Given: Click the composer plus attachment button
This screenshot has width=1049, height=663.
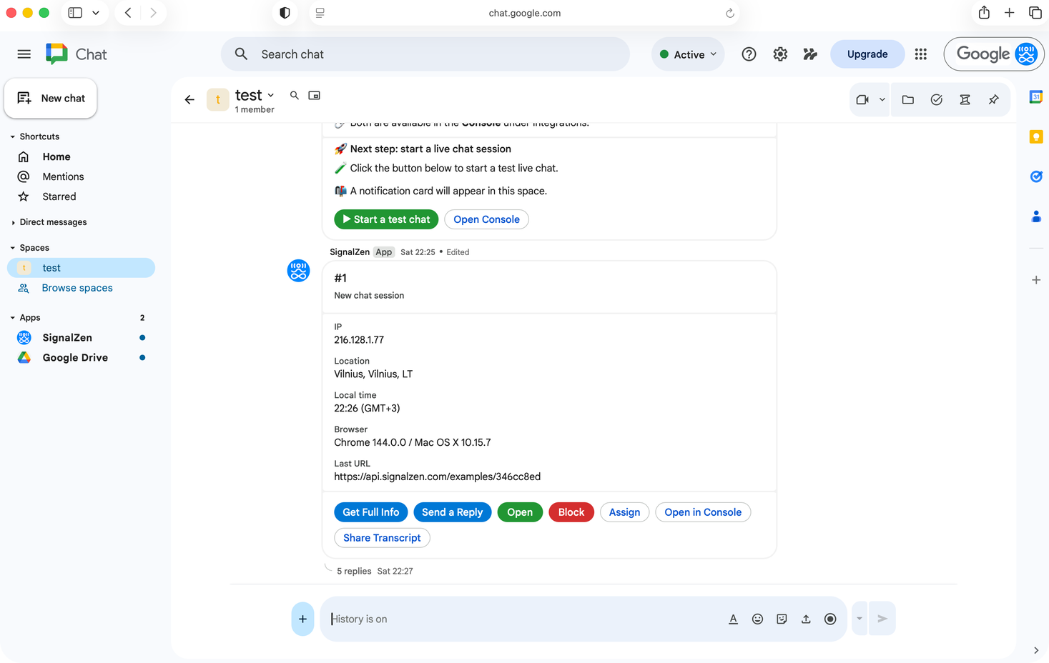Looking at the screenshot, I should click(x=302, y=619).
